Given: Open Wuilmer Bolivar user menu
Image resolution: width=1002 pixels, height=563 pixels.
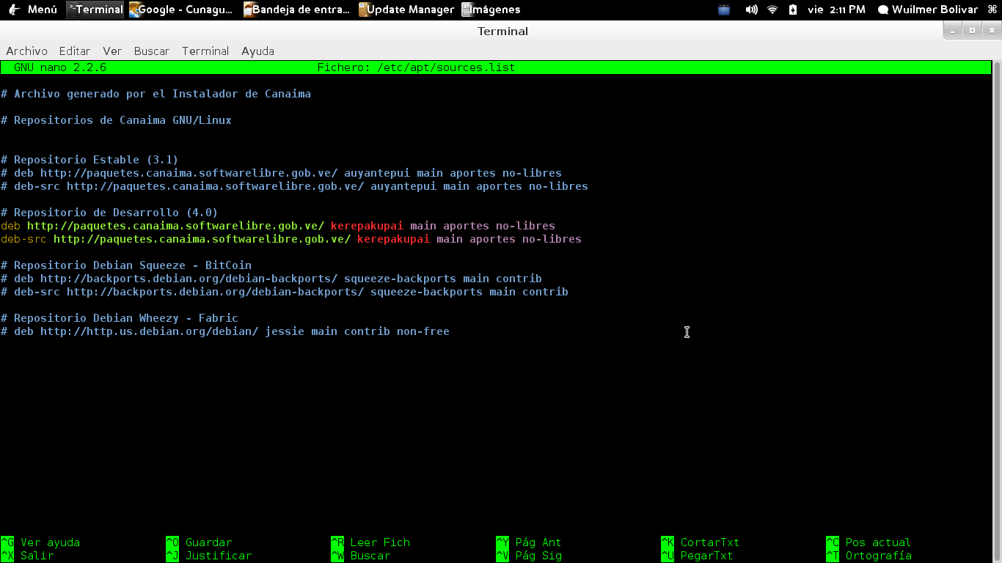Looking at the screenshot, I should point(928,10).
